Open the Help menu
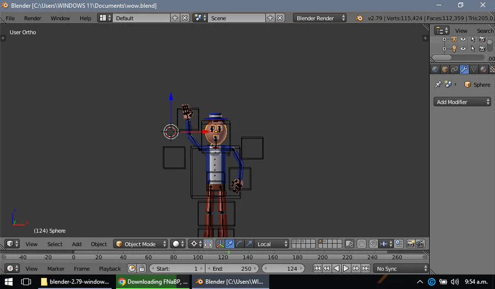495x289 pixels. [x=85, y=18]
